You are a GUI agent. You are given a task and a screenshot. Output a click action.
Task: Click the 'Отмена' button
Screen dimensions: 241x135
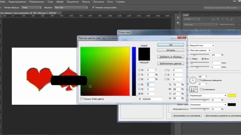click(171, 50)
